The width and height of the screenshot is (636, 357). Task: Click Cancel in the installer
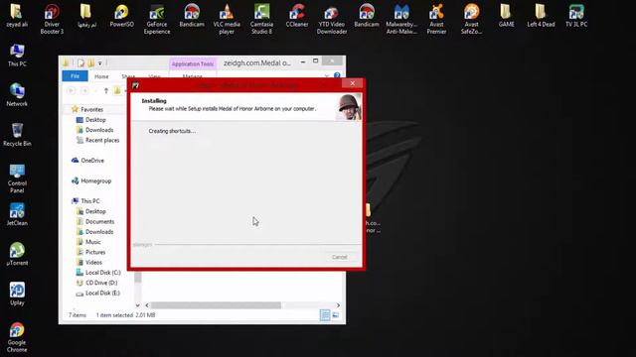point(340,257)
